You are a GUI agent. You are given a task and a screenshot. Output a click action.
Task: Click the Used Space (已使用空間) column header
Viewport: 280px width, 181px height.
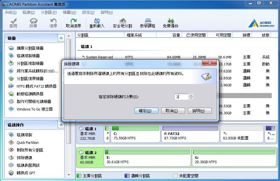tap(195, 35)
